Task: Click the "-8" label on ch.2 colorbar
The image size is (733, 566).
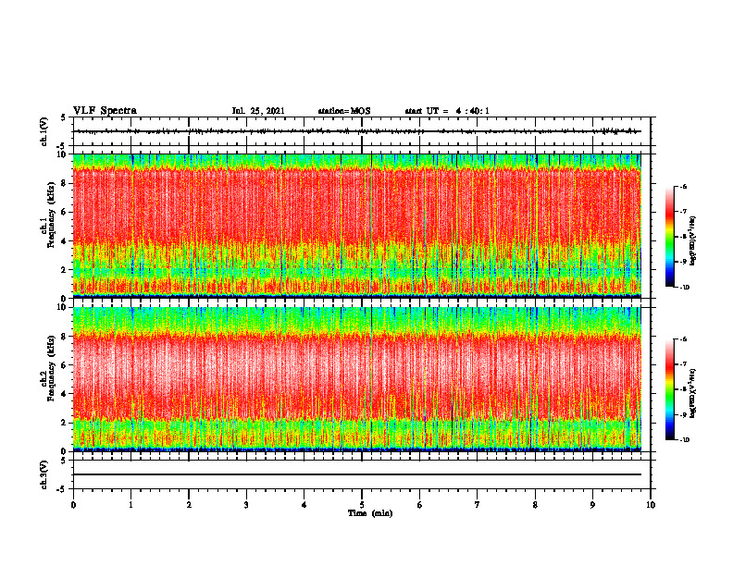Action: click(684, 389)
